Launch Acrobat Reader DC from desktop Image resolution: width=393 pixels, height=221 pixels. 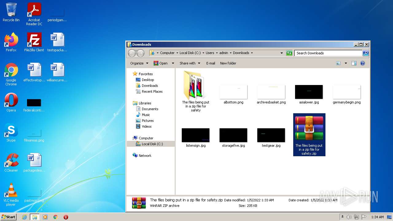(x=34, y=14)
